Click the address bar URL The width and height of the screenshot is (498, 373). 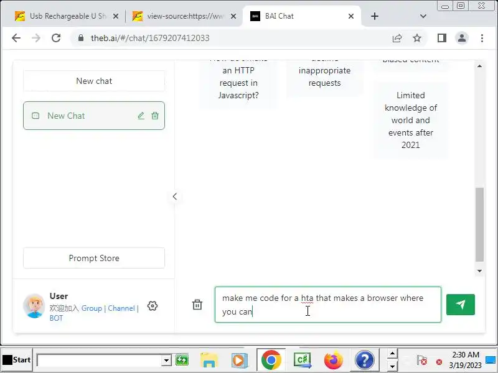coord(150,38)
